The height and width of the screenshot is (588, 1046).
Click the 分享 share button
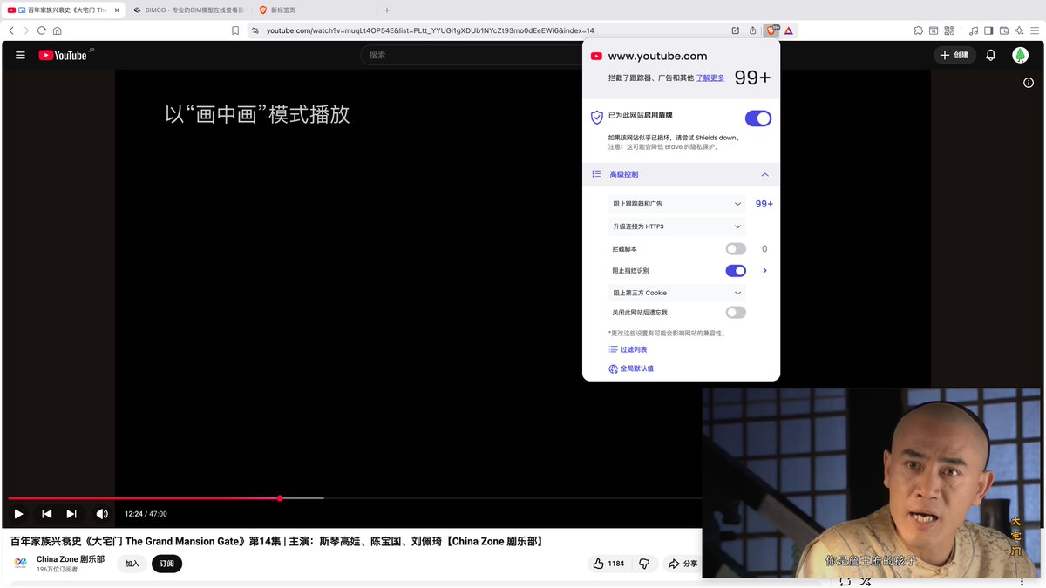[683, 564]
